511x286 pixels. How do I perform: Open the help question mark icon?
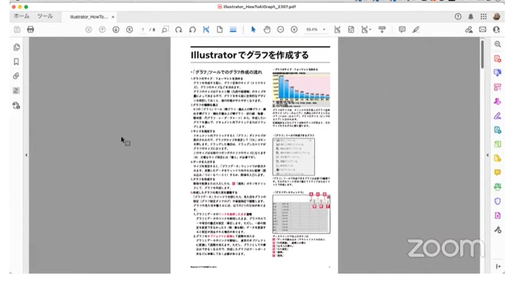click(458, 17)
